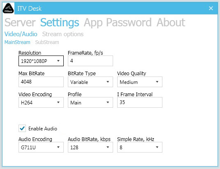Click the ITV Desk title text

(x=29, y=9)
